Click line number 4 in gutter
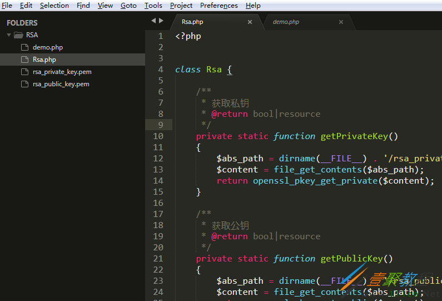The height and width of the screenshot is (301, 442). (161, 70)
